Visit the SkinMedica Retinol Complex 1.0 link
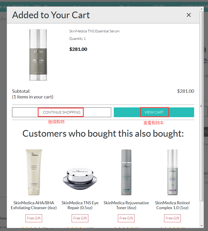Viewport: 208px width, 231px height. pos(172,205)
